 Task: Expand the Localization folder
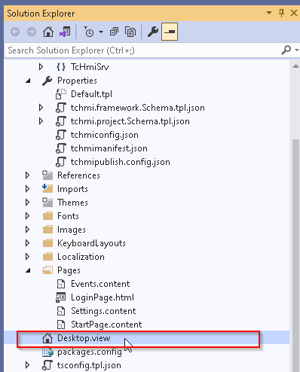point(27,257)
